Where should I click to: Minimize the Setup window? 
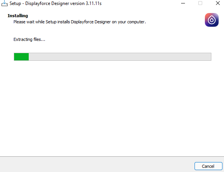pyautogui.click(x=183, y=3)
